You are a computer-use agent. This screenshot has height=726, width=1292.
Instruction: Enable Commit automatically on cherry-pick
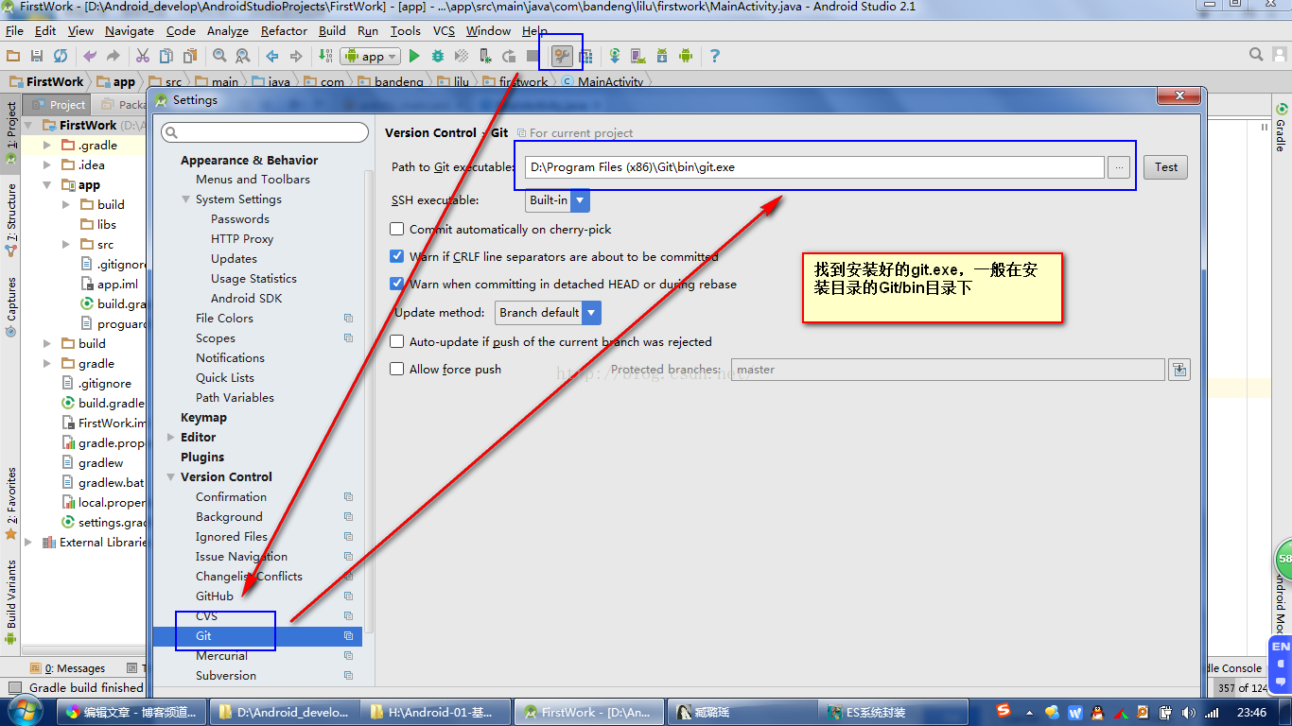pos(397,229)
